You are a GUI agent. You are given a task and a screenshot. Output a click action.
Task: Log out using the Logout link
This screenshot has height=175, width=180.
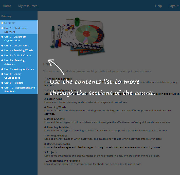(x=173, y=6)
